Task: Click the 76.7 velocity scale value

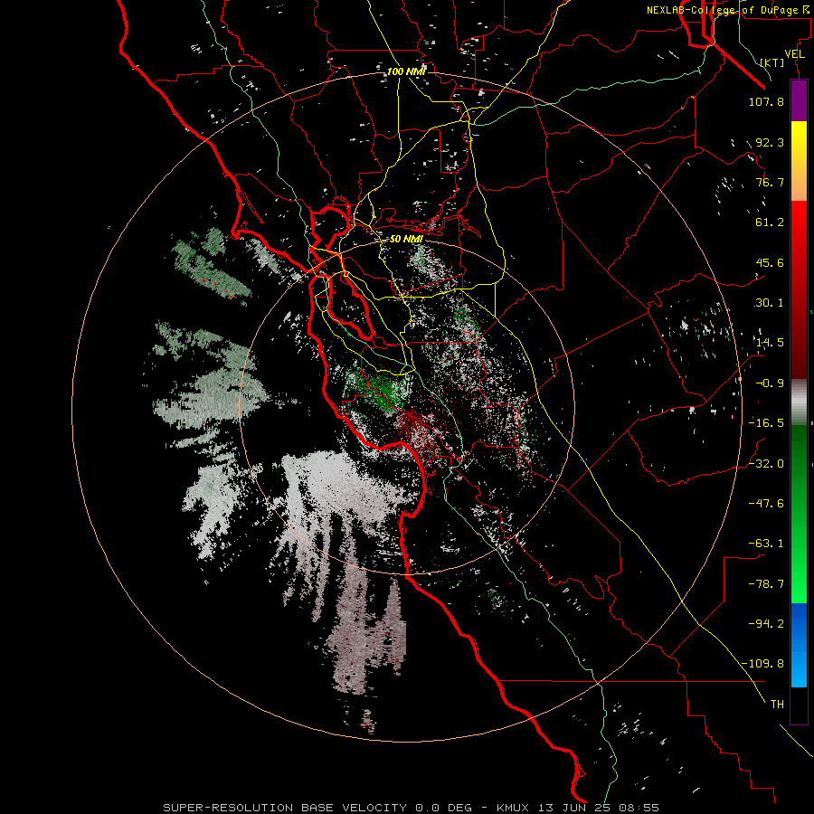Action: (x=770, y=182)
